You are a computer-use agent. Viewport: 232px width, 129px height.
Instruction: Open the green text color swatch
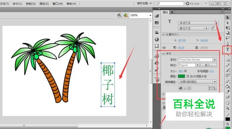click(181, 76)
